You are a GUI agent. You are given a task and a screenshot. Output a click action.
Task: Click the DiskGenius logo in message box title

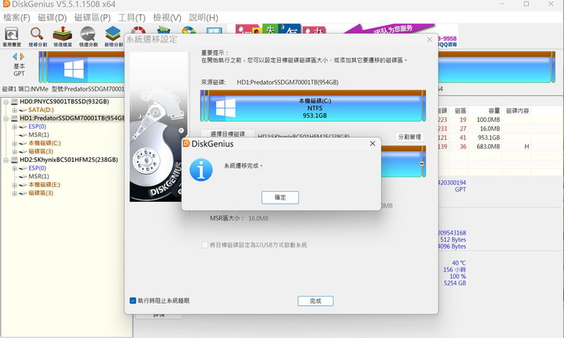click(186, 144)
